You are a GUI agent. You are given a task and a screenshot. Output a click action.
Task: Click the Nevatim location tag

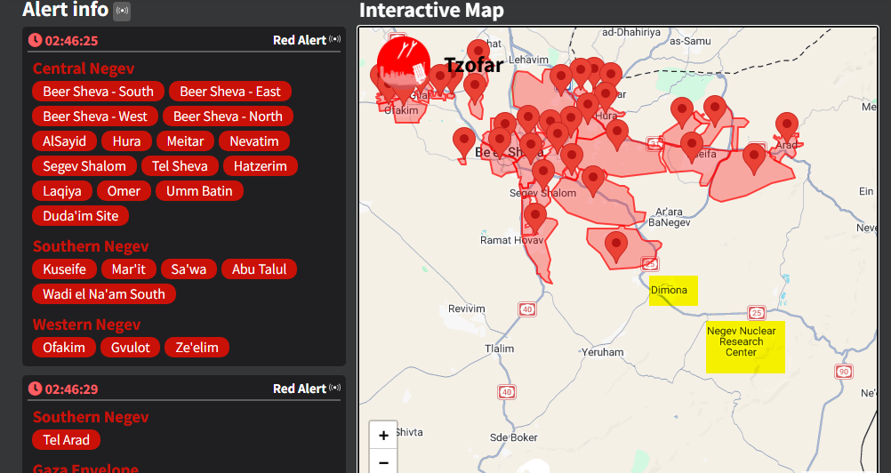click(x=254, y=141)
